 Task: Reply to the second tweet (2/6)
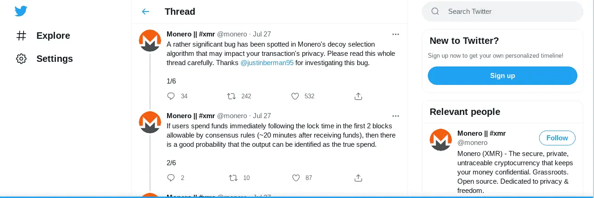(171, 178)
